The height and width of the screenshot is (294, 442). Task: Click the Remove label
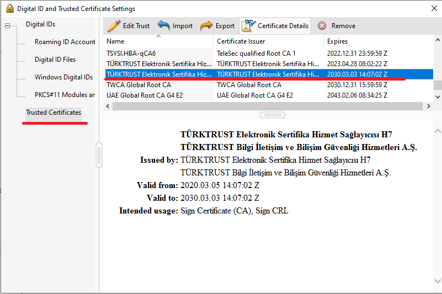(x=343, y=26)
